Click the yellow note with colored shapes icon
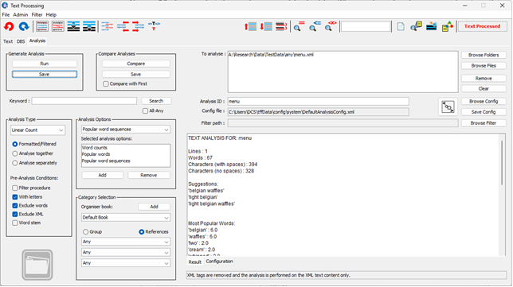This screenshot has height=287, width=513. [448, 26]
